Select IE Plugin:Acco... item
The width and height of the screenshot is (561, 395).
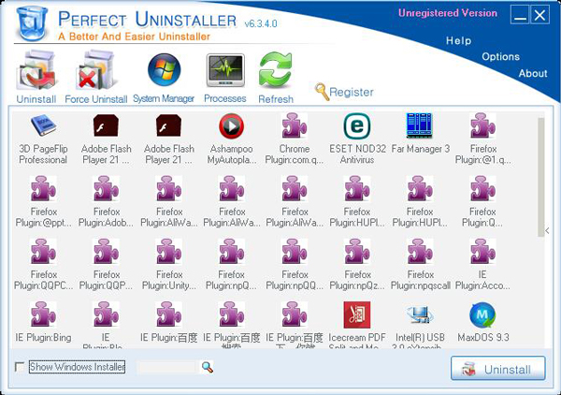[x=482, y=264]
